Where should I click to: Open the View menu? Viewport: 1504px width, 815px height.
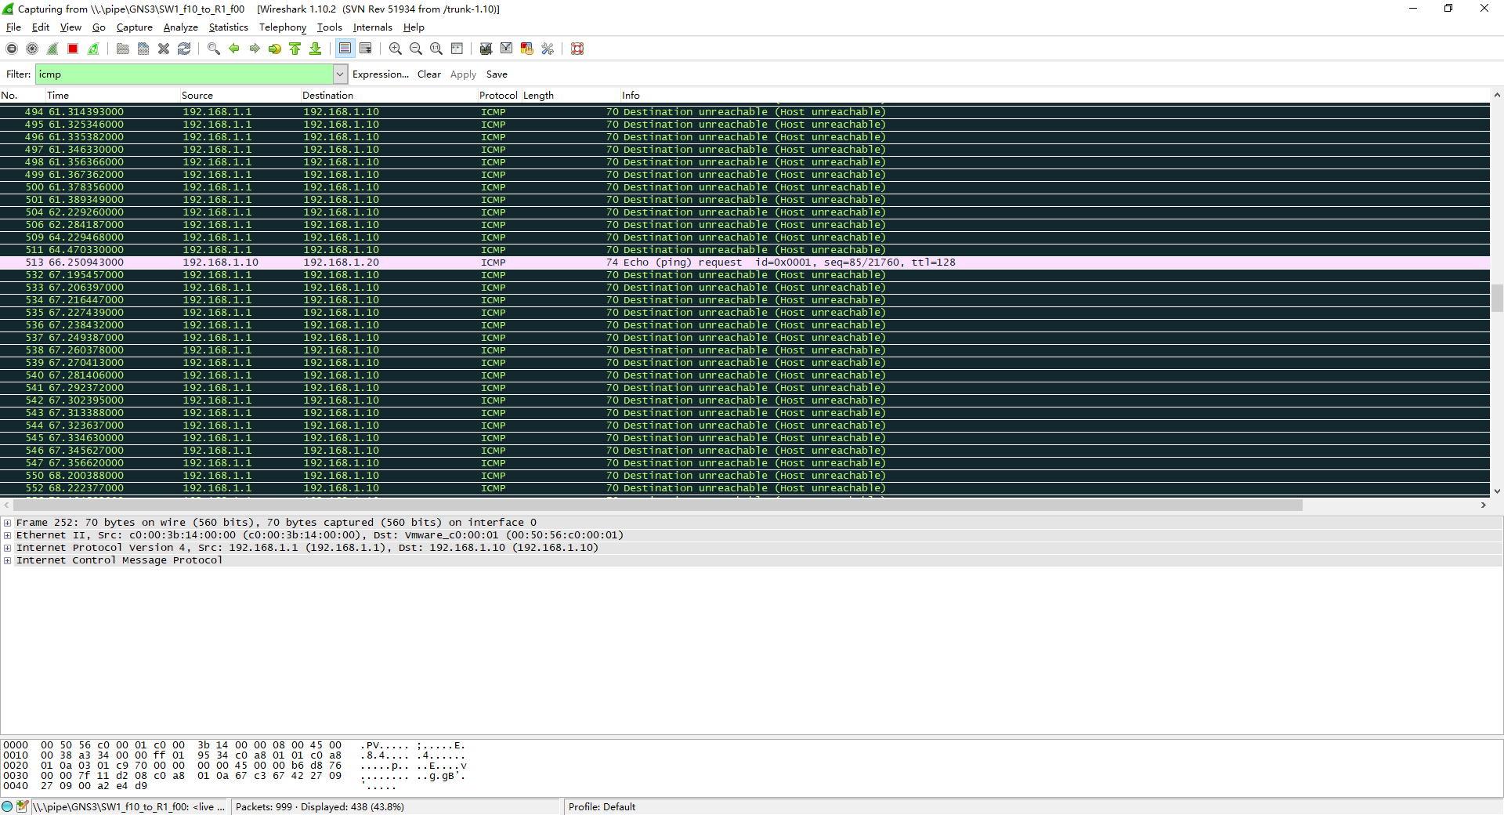tap(70, 27)
